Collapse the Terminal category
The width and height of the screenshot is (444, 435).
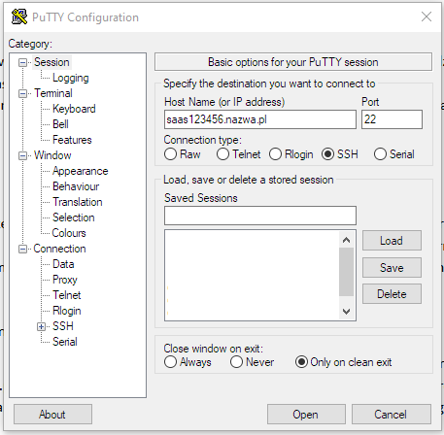click(22, 93)
